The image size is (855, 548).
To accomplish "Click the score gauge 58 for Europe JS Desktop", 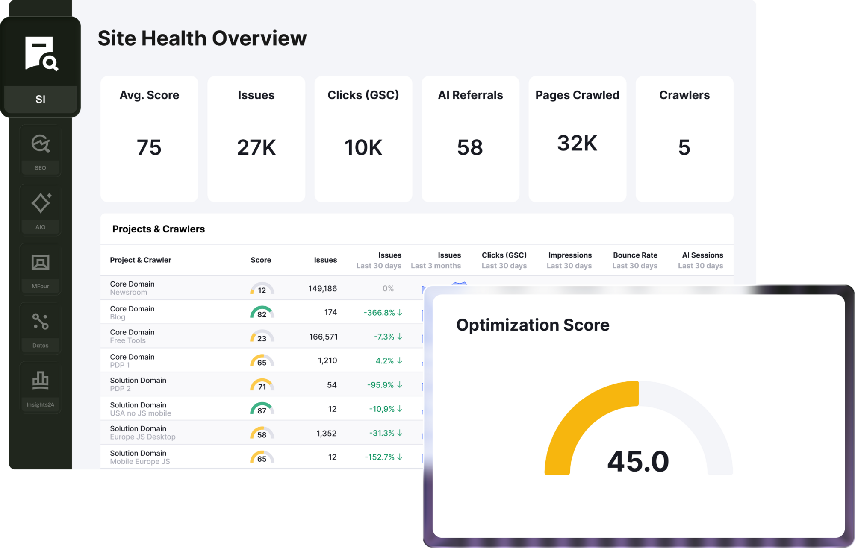I will 262,433.
